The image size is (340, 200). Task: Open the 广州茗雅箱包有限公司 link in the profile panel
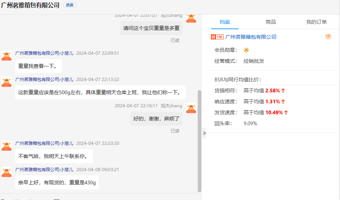[x=251, y=37]
